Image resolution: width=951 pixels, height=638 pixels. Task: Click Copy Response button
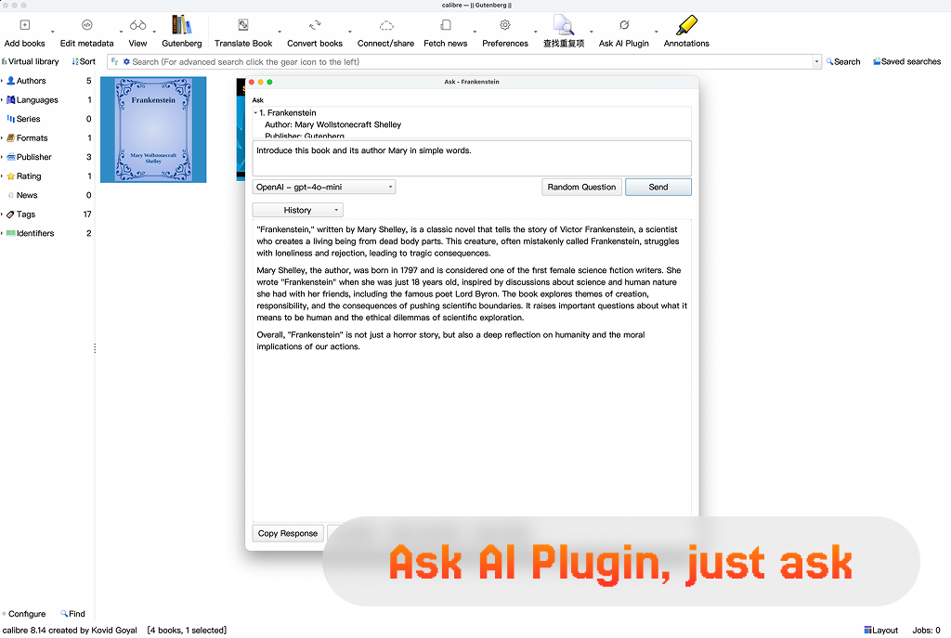(288, 533)
